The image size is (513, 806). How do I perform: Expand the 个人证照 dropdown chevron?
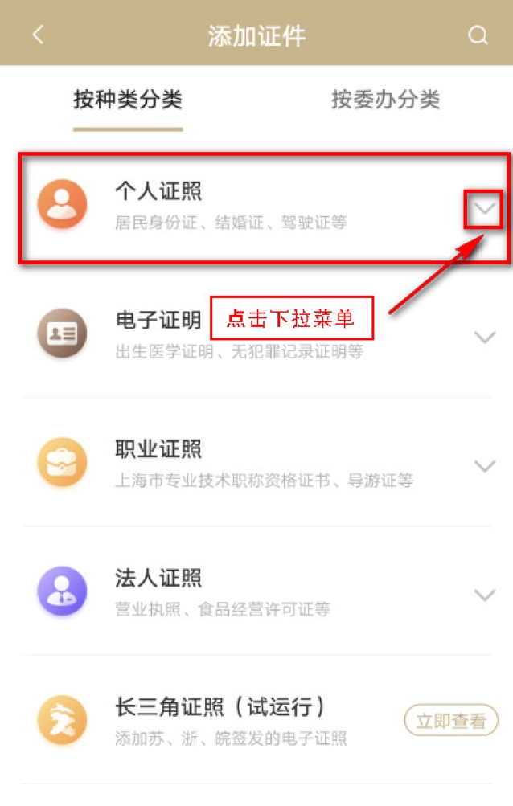point(484,209)
